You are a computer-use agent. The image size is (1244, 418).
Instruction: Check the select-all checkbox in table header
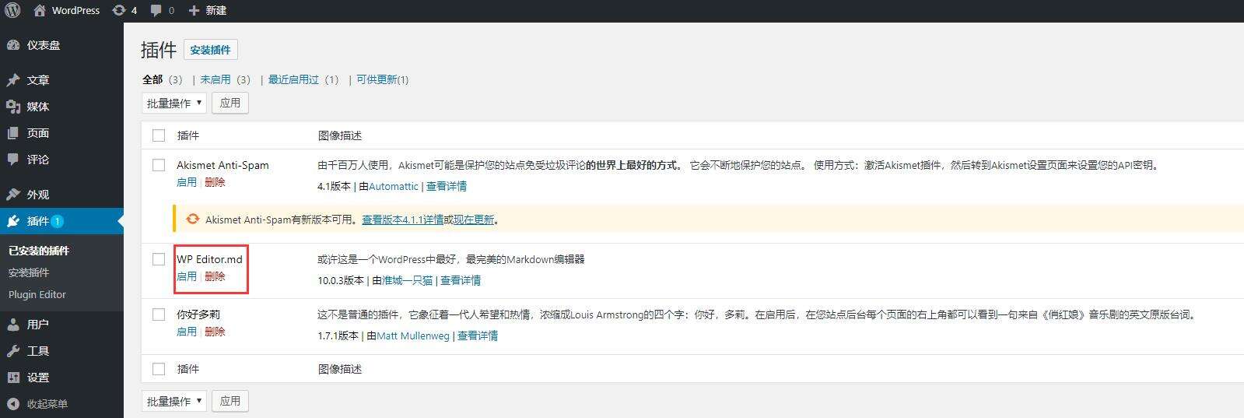159,135
